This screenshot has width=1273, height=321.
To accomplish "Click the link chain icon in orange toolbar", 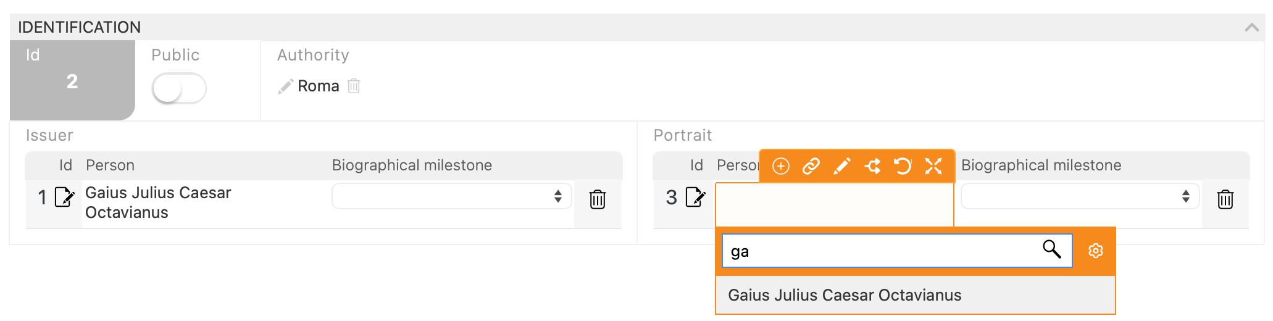I will (x=811, y=166).
